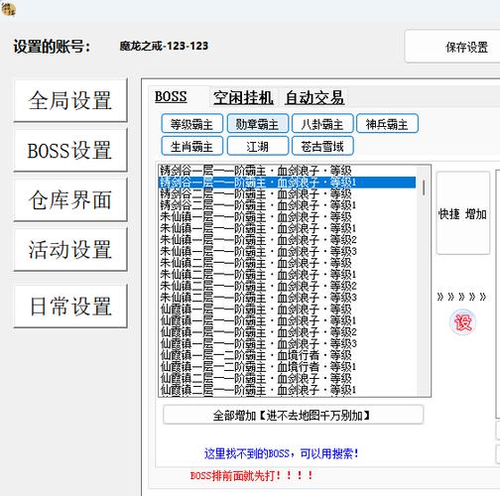Screen dimensions: 500x496
Task: Switch to the 自动交易 tab
Action: coord(314,98)
